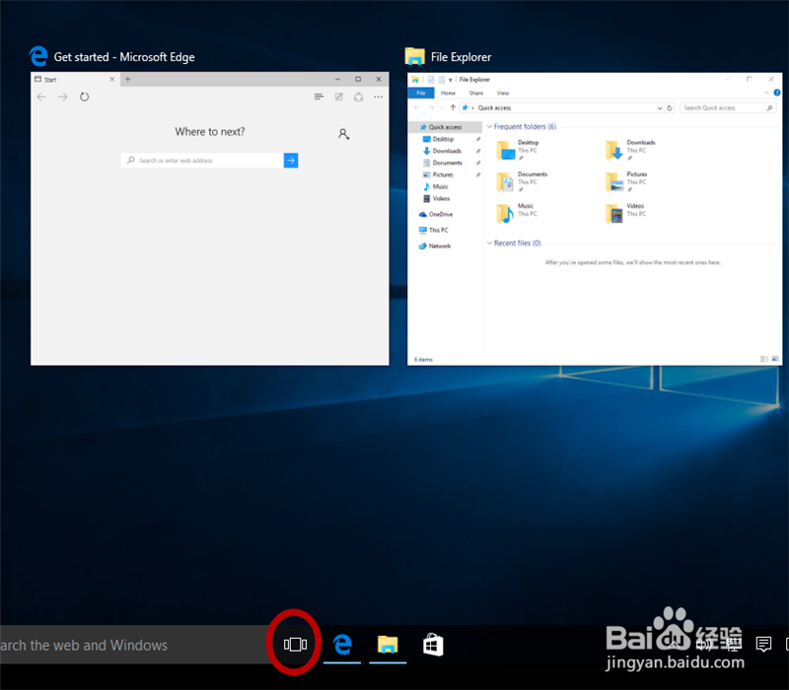The image size is (789, 690).
Task: Select Pictures in navigation pane
Action: 443,175
